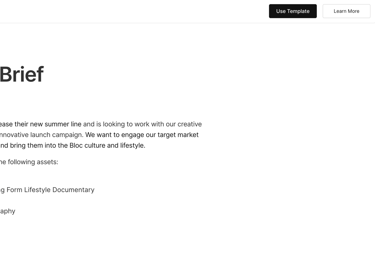Click the word "Bloc" in the paragraph
The image size is (375, 261).
pos(76,145)
